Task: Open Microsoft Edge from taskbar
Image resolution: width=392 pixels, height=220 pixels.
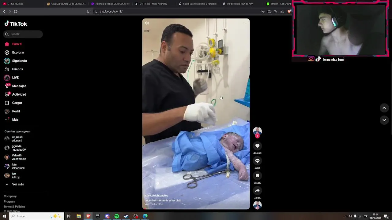Action: [x=145, y=216]
